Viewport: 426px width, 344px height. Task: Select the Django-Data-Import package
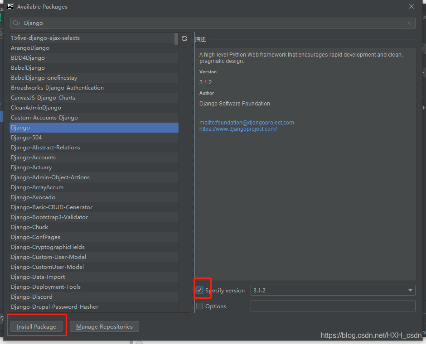click(94, 277)
